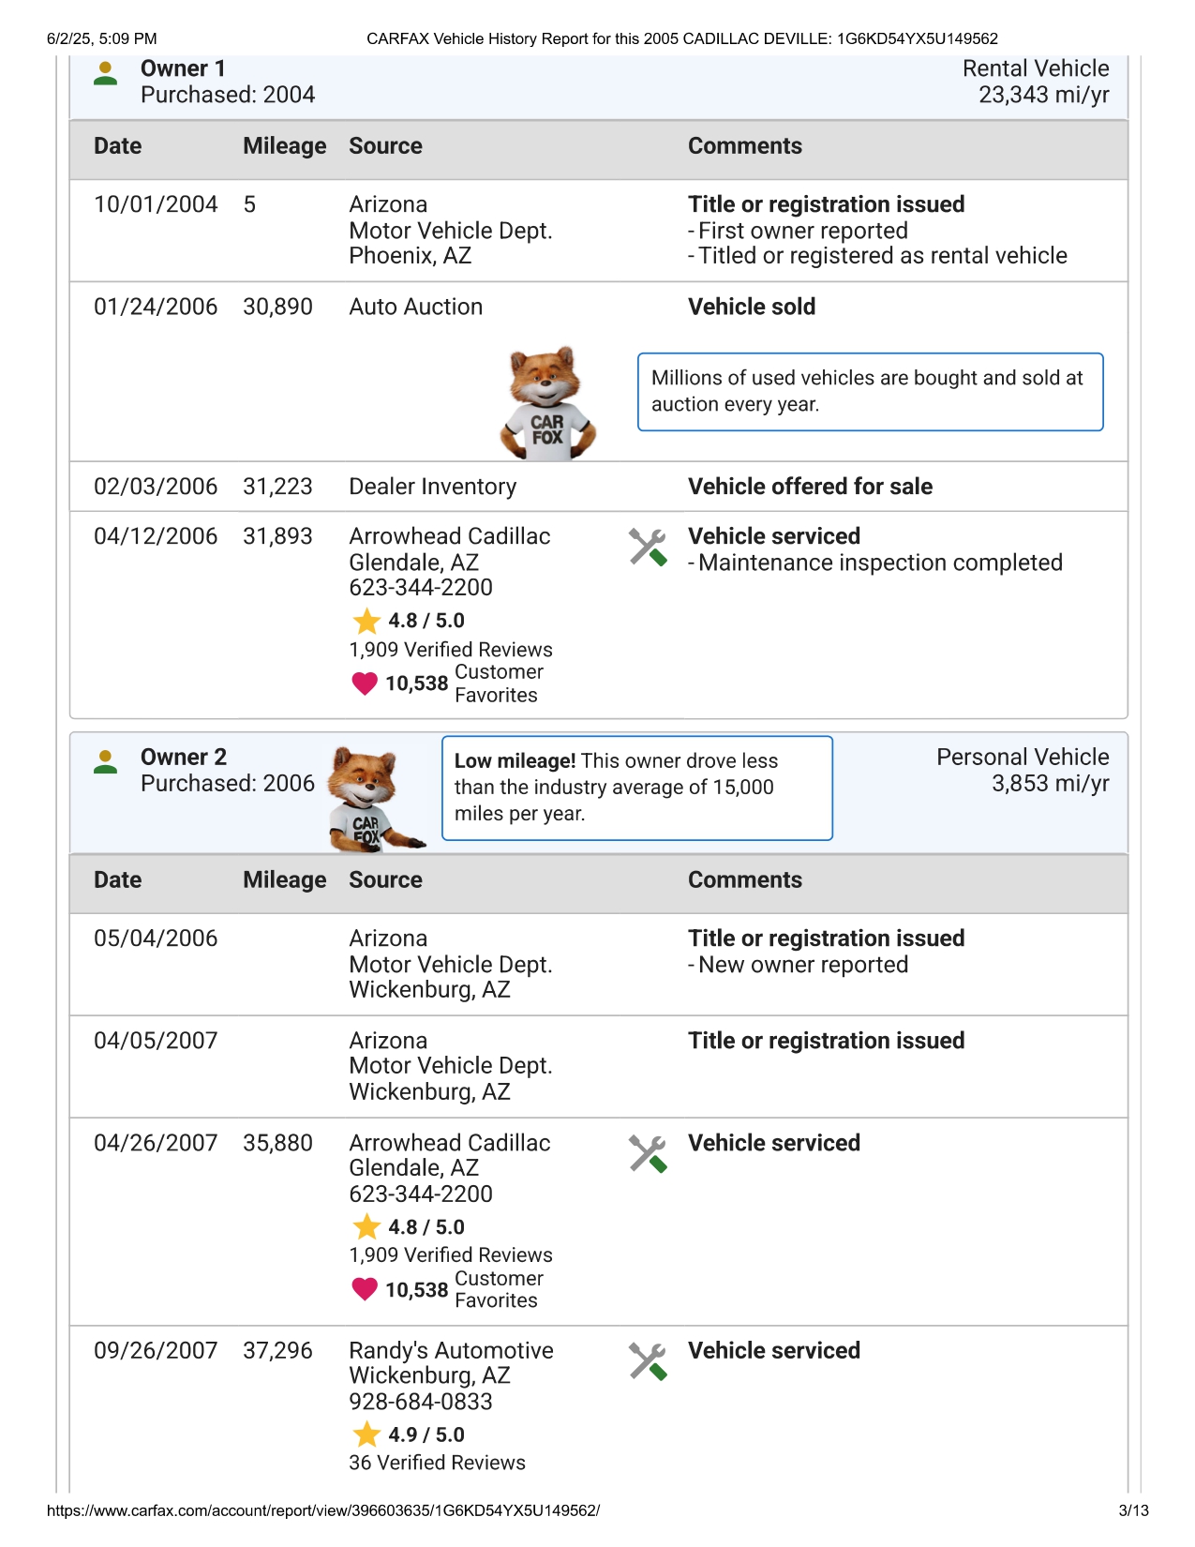The height and width of the screenshot is (1547, 1195).
Task: Click 36 Verified Reviews text
Action: [x=437, y=1463]
